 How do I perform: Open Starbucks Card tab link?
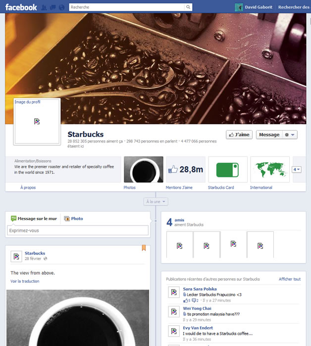coord(221,187)
